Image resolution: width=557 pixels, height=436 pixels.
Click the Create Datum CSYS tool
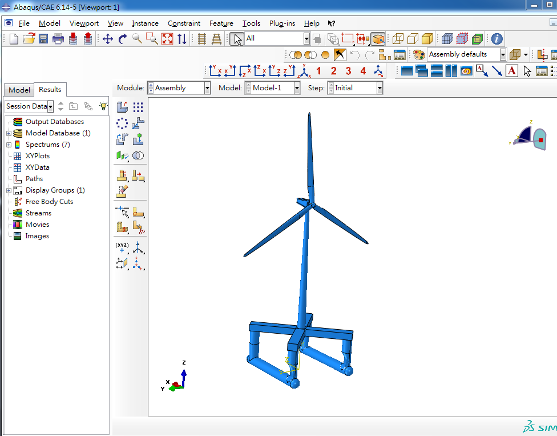pos(138,247)
